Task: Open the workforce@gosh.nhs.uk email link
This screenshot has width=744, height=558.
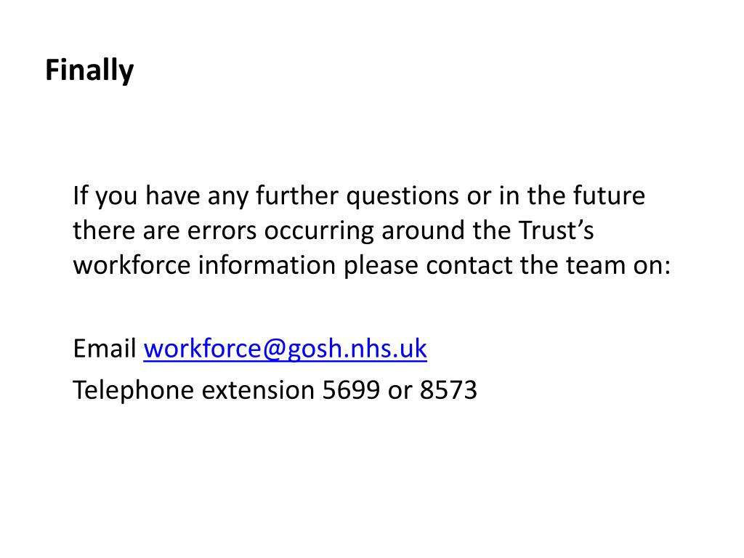Action: (285, 349)
